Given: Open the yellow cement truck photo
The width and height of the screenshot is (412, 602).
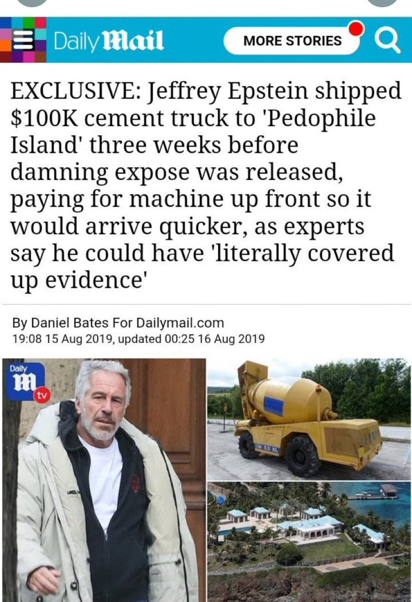Looking at the screenshot, I should (x=309, y=419).
